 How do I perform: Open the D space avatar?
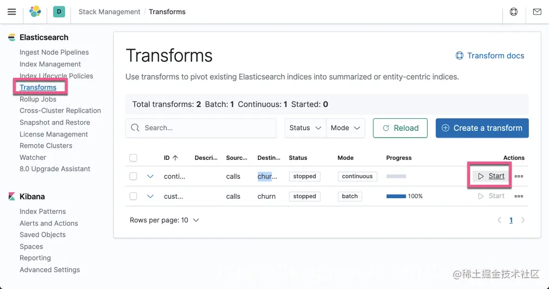click(x=59, y=11)
